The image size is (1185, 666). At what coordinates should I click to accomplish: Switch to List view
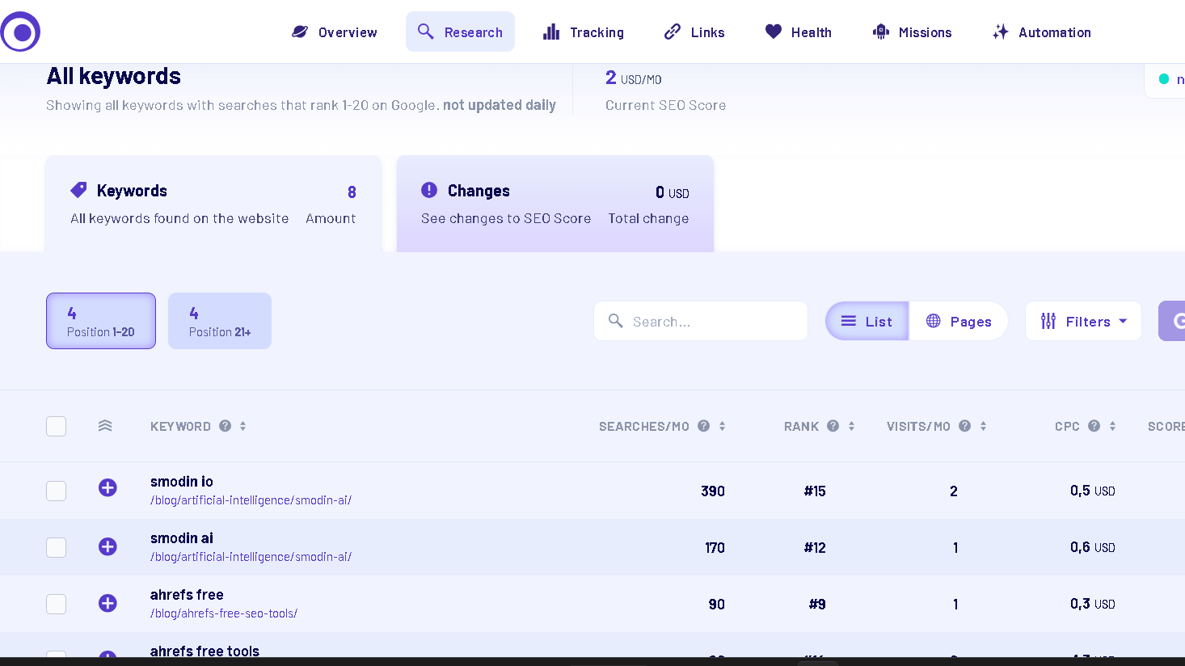pos(867,321)
